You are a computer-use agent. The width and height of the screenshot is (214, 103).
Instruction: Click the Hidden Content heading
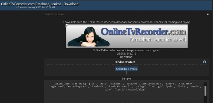pyautogui.click(x=125, y=62)
